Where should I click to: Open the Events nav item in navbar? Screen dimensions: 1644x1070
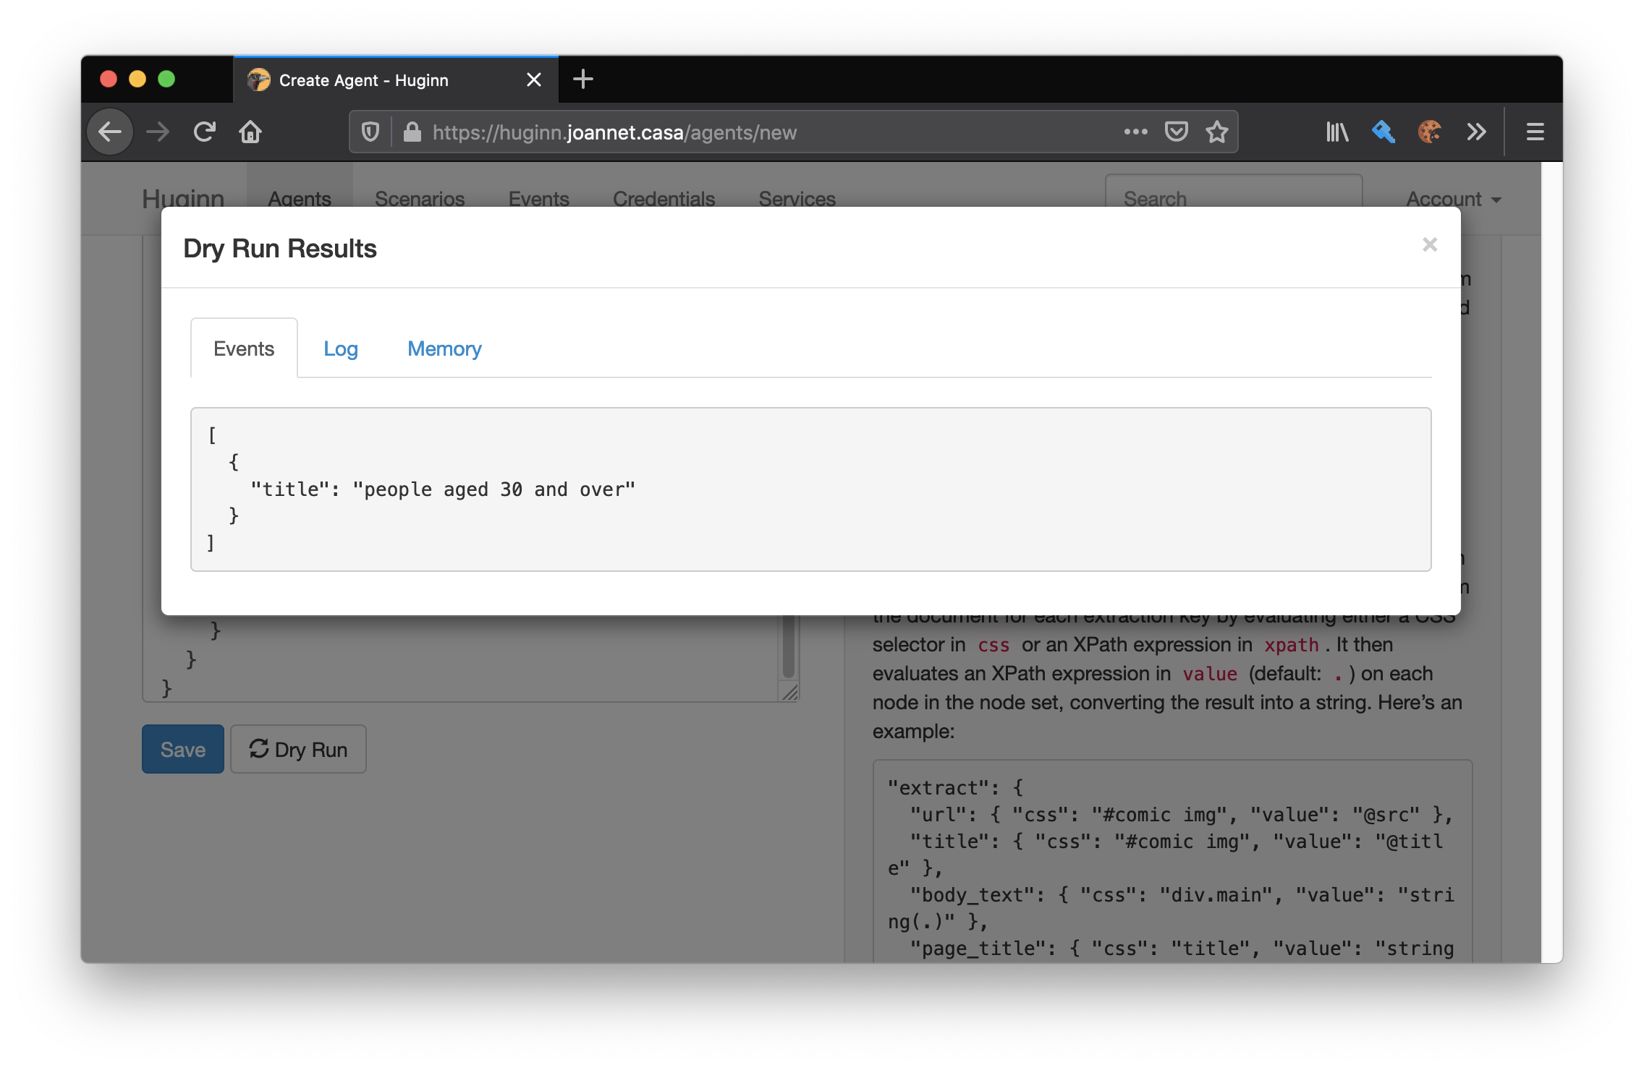(539, 198)
